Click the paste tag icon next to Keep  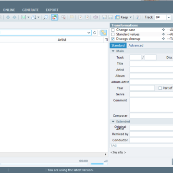111,17
